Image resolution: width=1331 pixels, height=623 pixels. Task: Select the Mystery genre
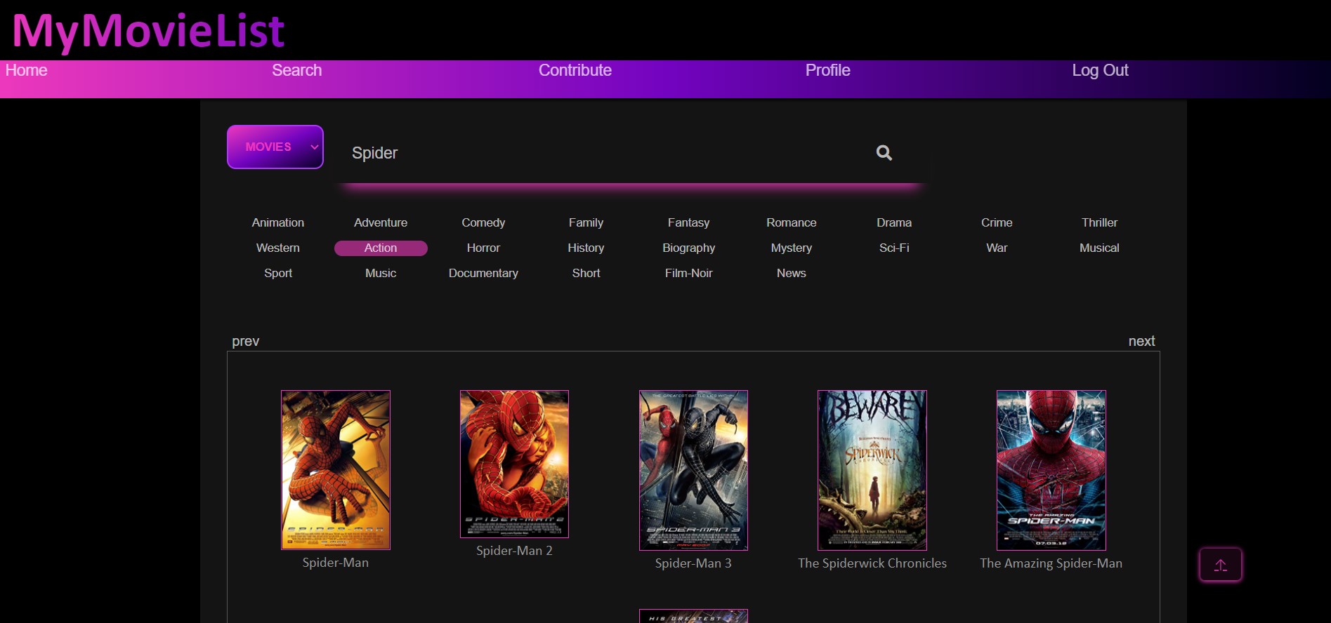pos(792,248)
